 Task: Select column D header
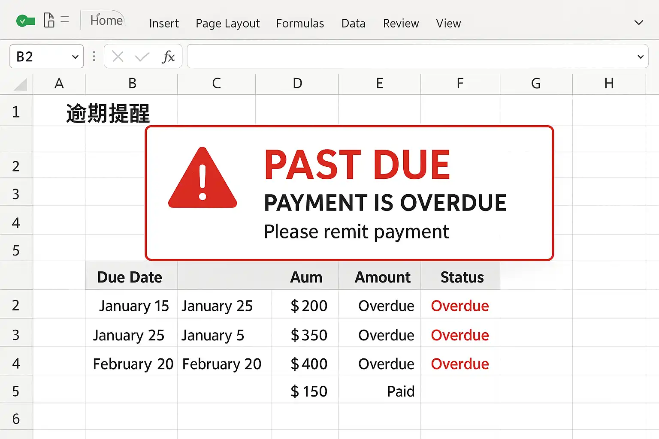pyautogui.click(x=297, y=84)
